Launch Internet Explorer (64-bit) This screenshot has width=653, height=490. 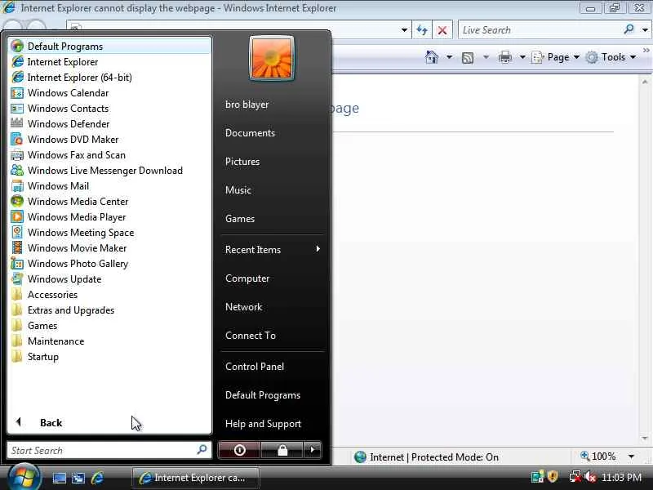(x=110, y=77)
